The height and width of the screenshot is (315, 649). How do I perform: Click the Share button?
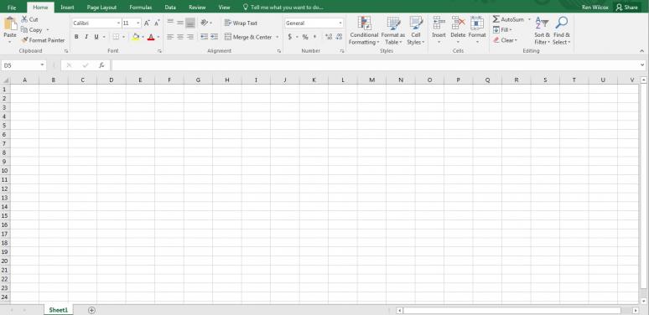click(627, 8)
